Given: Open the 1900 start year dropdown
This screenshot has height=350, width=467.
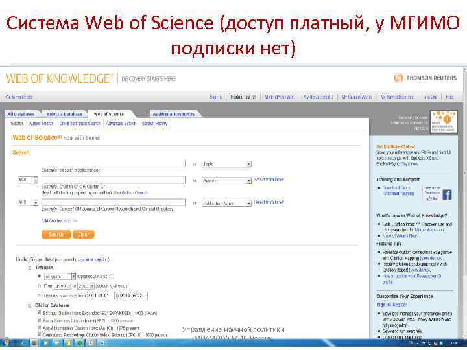Looking at the screenshot, I should click(63, 286).
